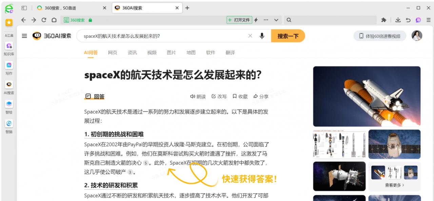Open the downloads icon
This screenshot has width=434, height=201.
pos(398,20)
